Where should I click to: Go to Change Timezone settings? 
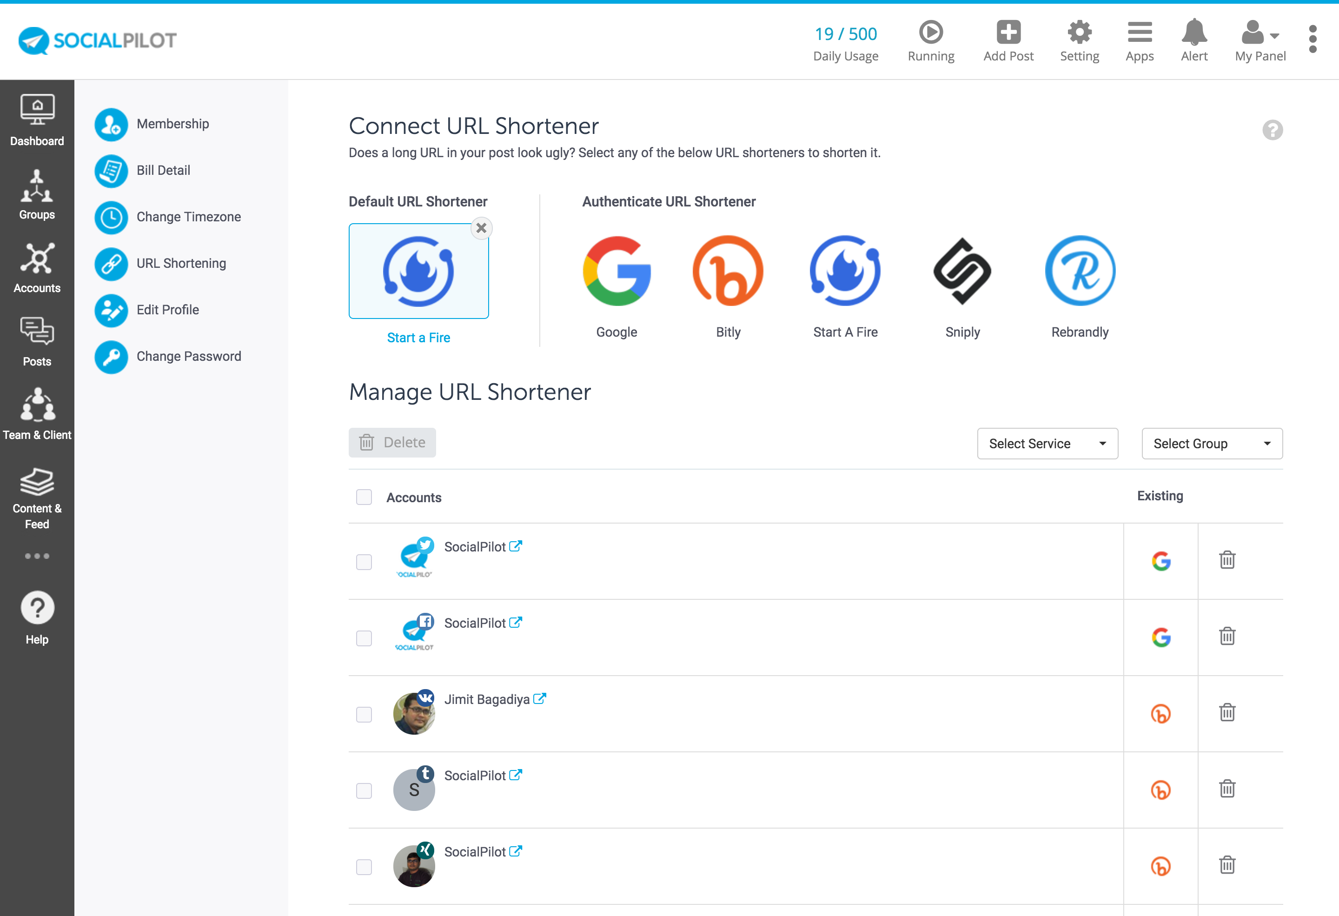click(x=188, y=217)
